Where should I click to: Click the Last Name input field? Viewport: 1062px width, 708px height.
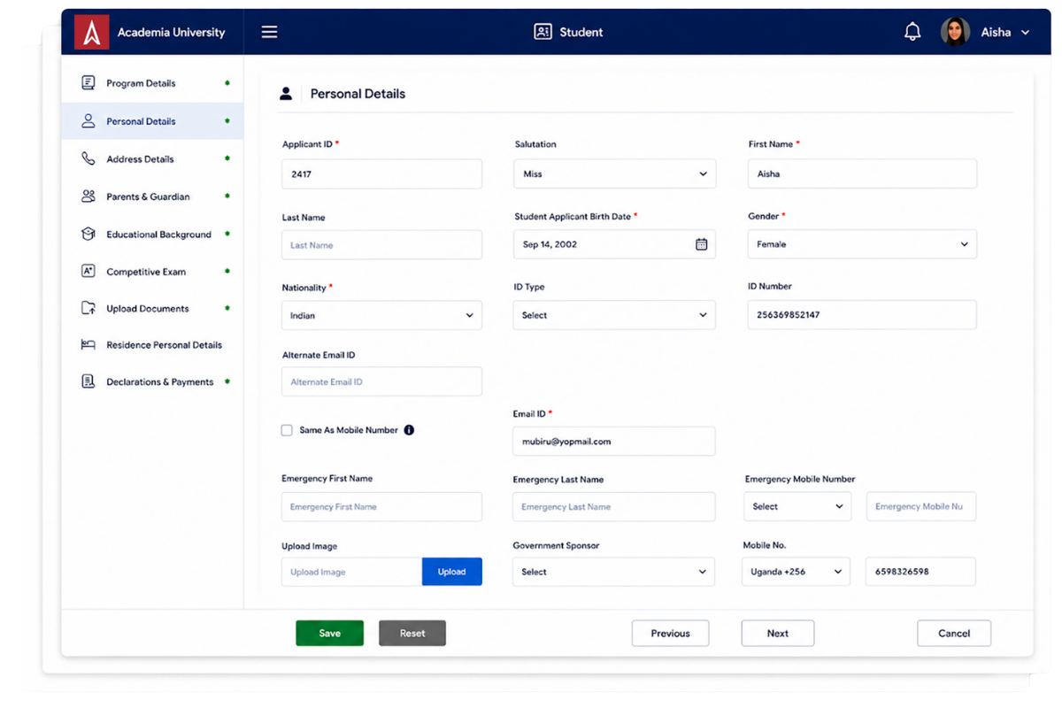382,245
